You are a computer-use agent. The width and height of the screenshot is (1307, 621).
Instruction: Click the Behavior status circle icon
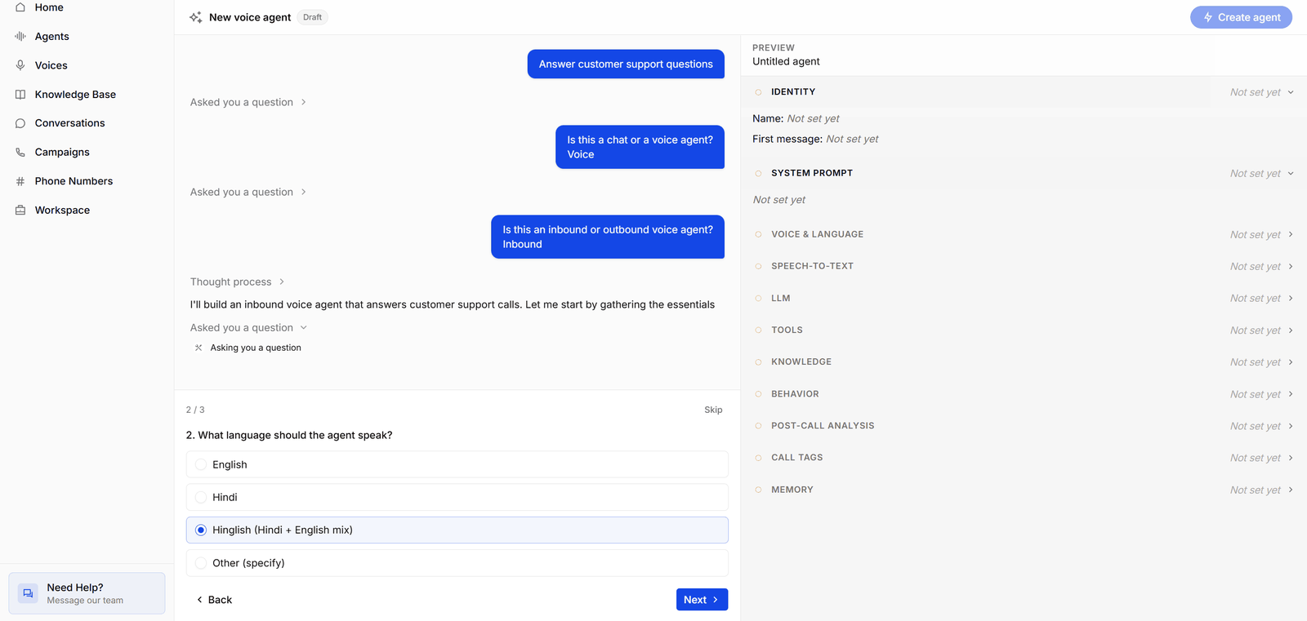(x=758, y=394)
